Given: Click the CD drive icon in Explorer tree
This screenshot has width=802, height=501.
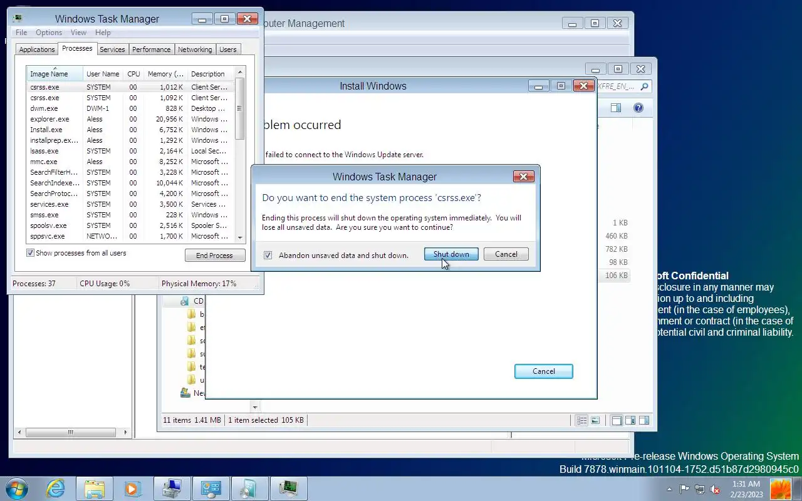Looking at the screenshot, I should [184, 301].
